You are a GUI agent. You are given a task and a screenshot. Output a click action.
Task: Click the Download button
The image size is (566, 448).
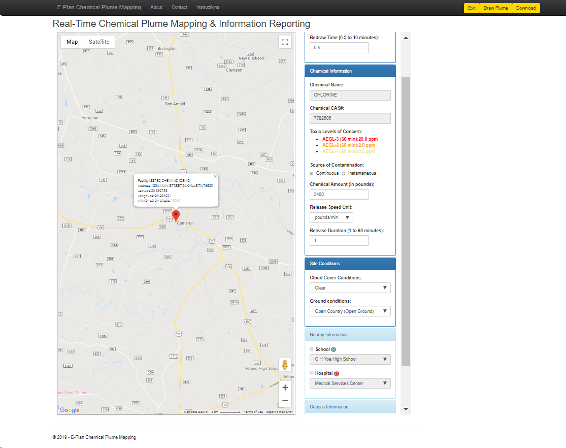click(x=526, y=8)
